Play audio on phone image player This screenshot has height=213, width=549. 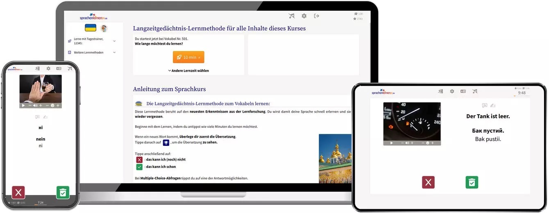click(x=23, y=105)
